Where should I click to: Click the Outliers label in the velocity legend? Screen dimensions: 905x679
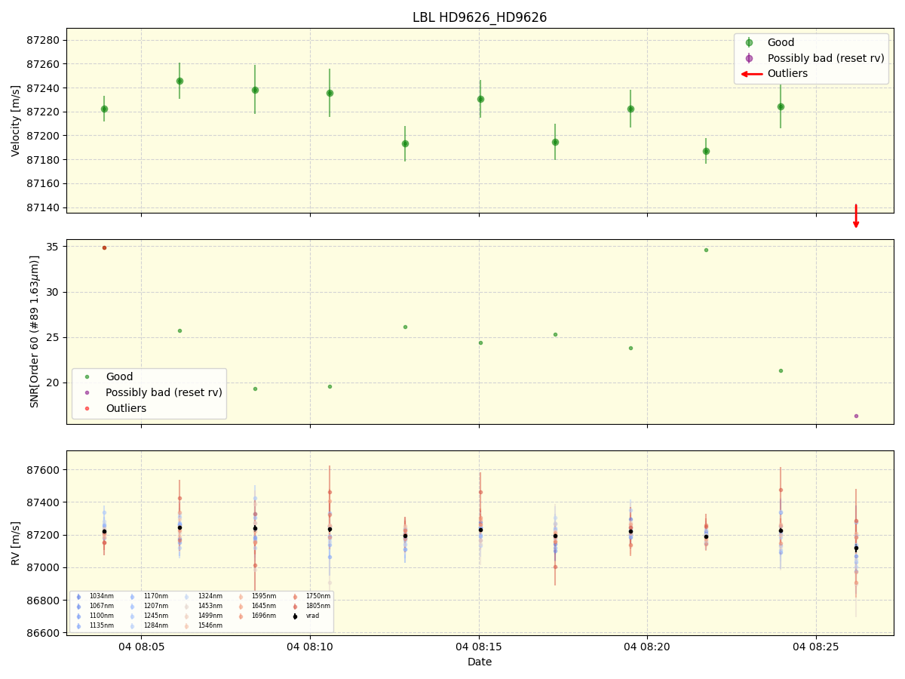787,74
